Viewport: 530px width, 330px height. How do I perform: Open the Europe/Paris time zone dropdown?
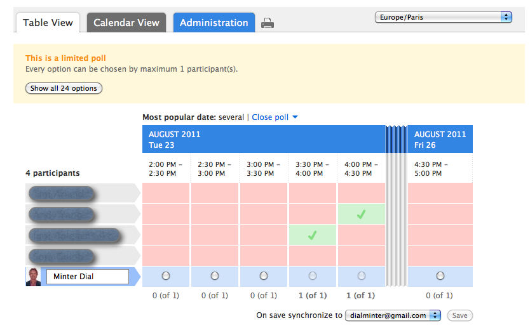(x=444, y=17)
